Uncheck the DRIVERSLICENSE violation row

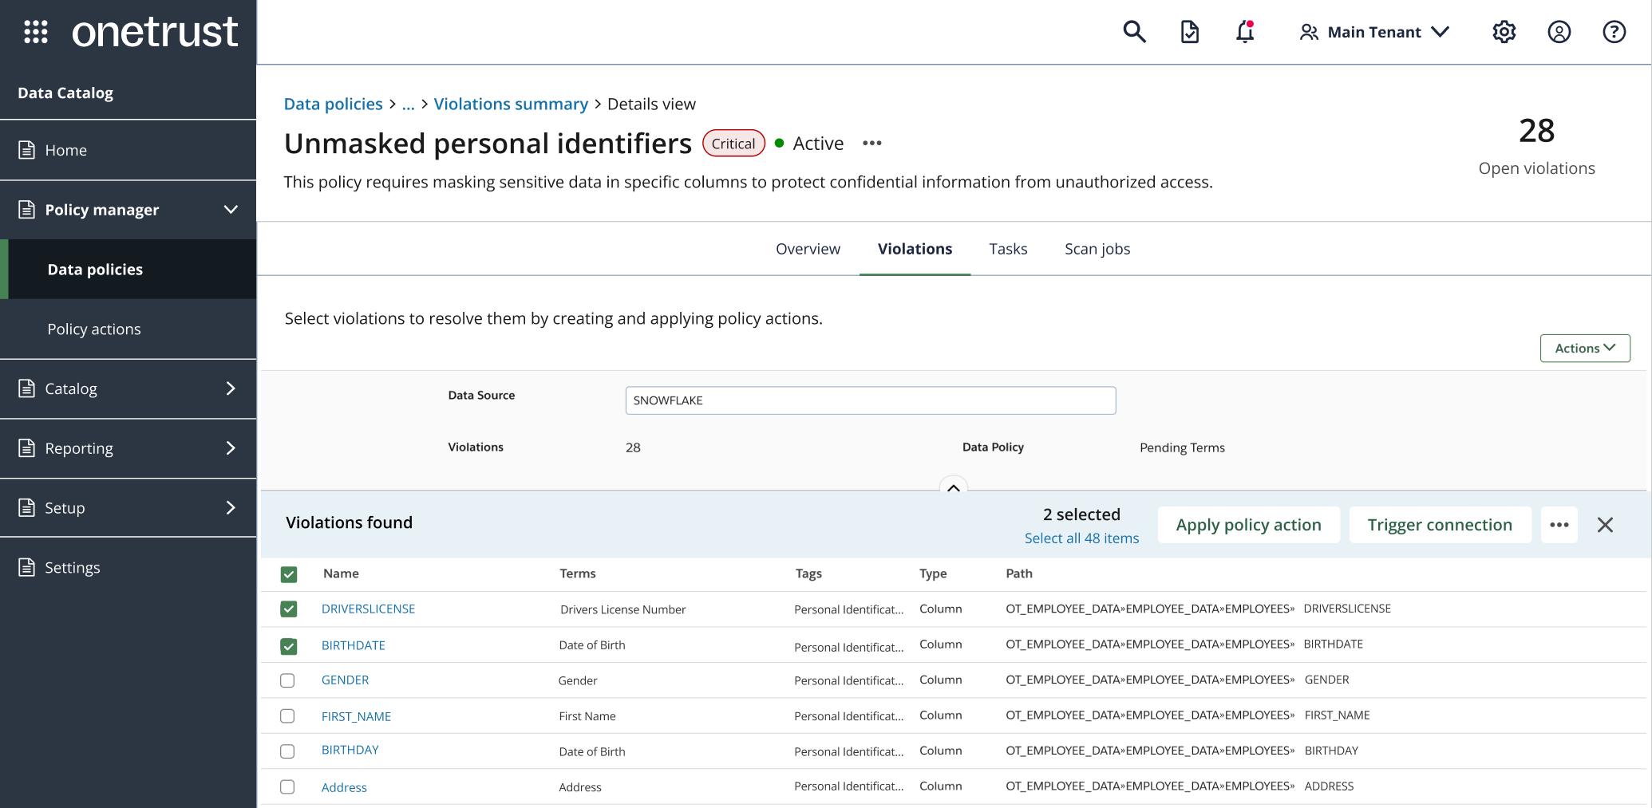tap(288, 609)
